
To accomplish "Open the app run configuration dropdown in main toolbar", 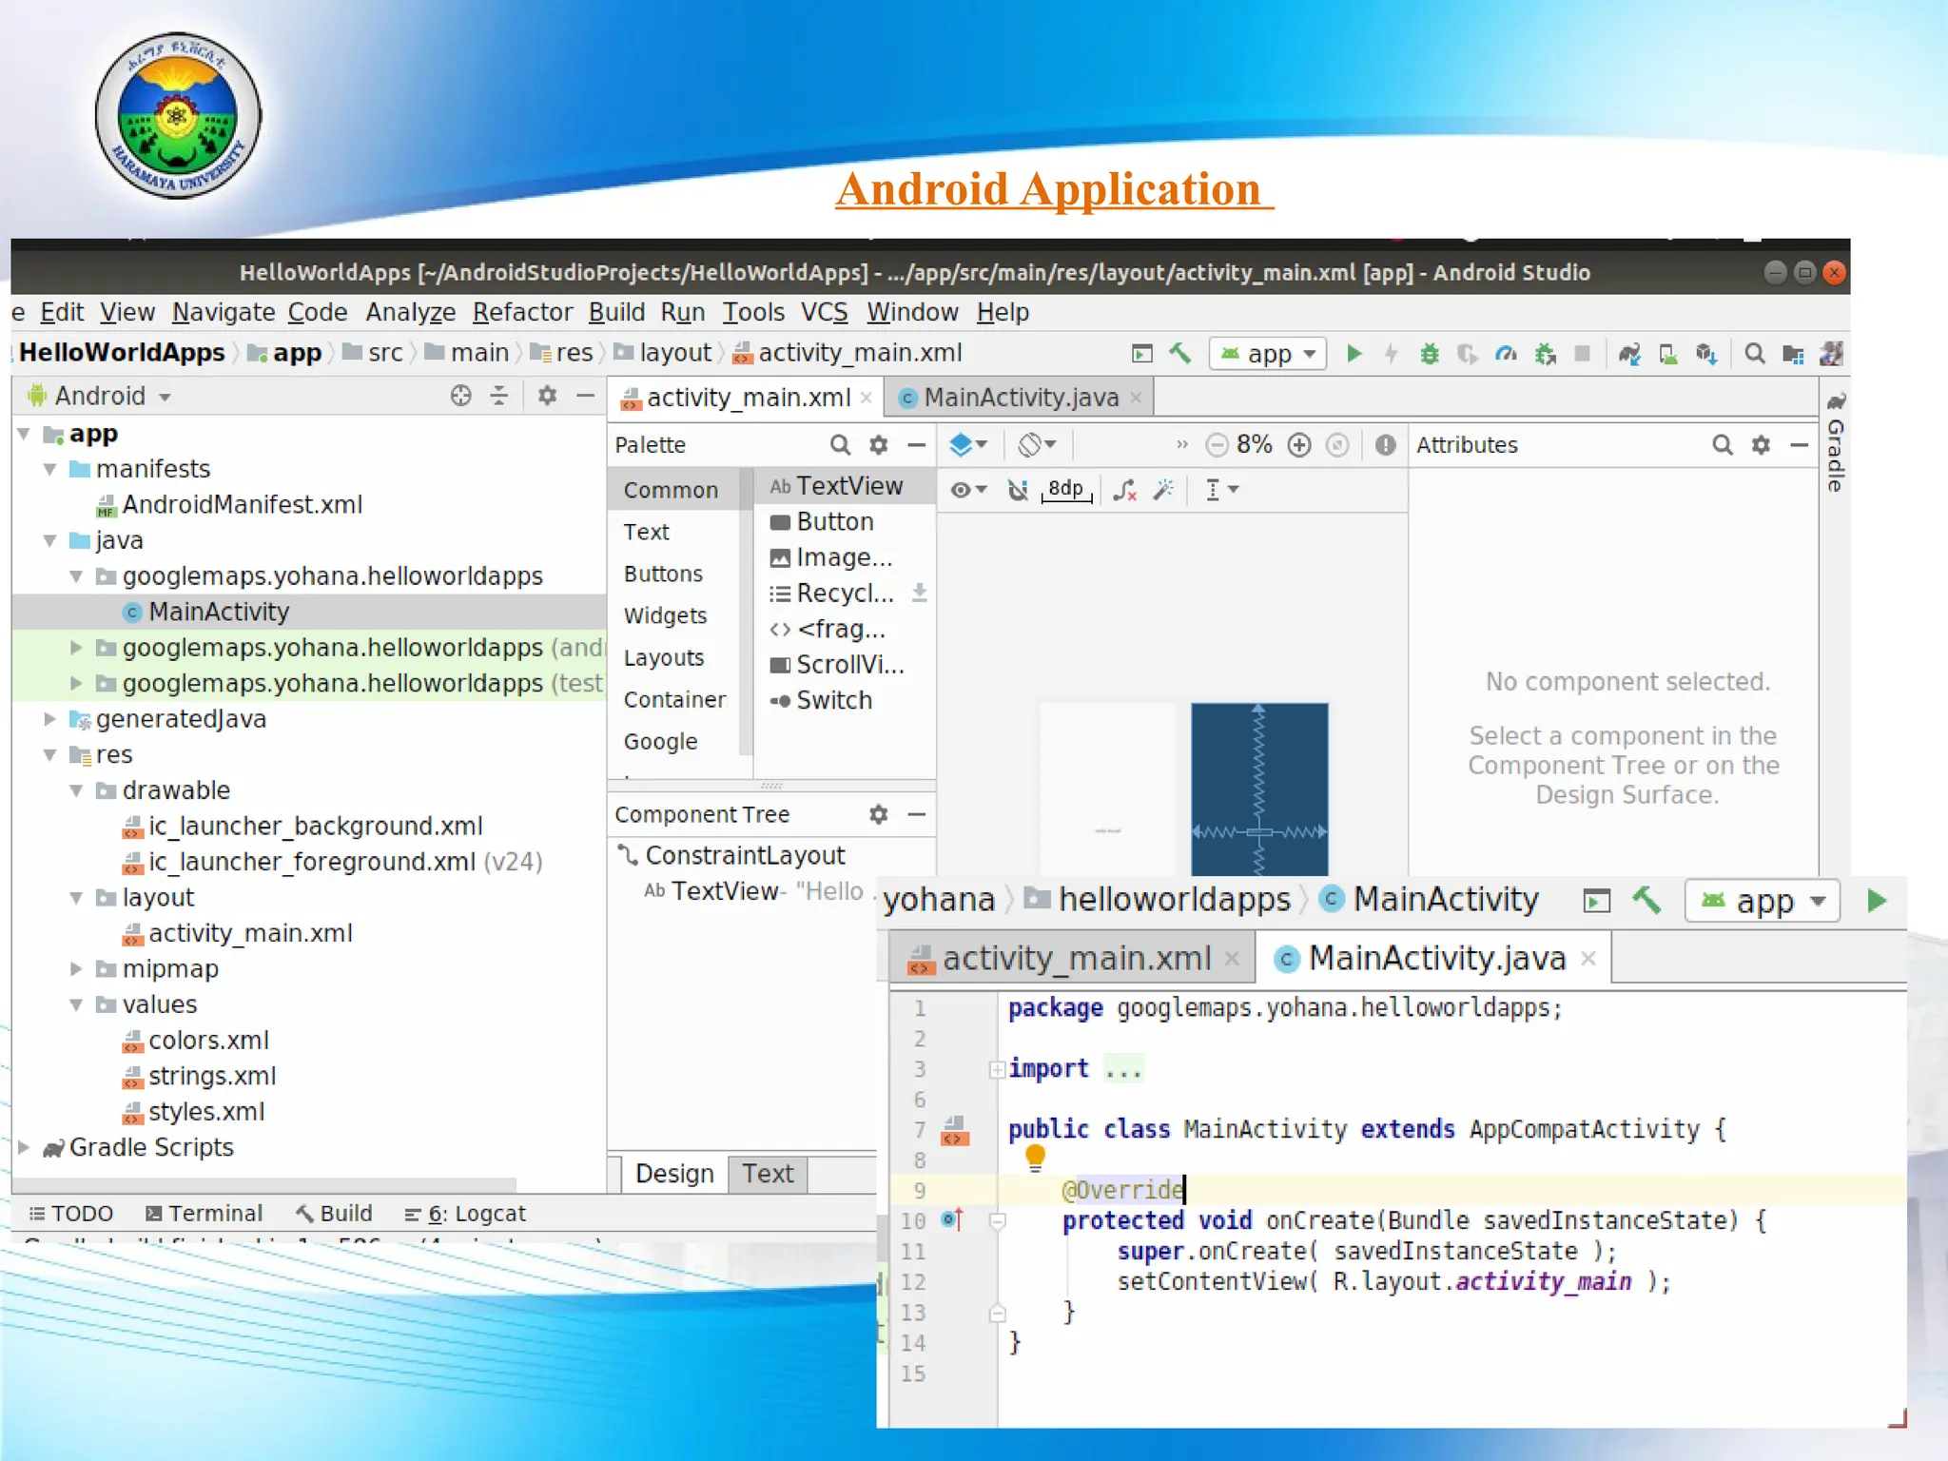I will coord(1268,354).
